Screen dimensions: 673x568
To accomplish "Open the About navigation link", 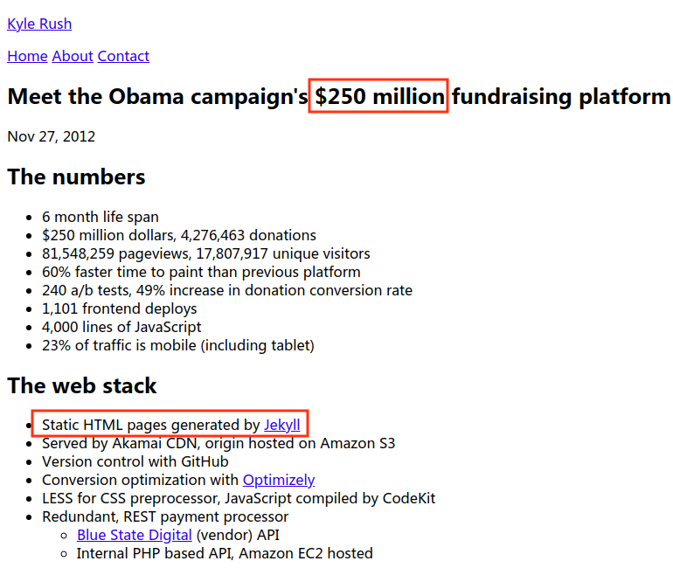I will tap(73, 56).
